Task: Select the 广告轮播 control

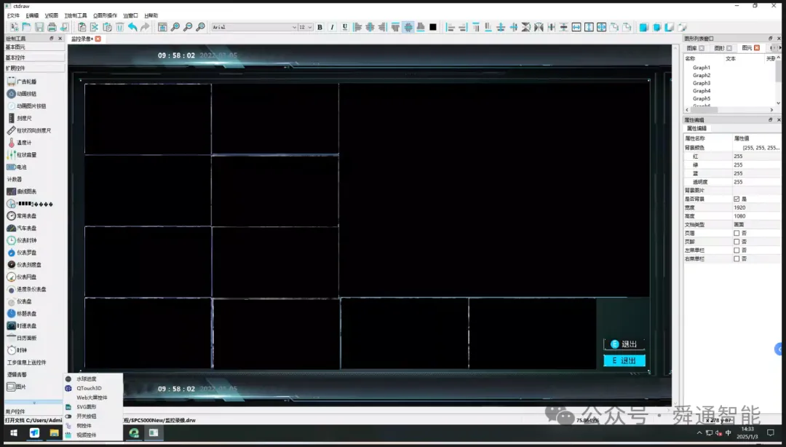Action: tap(22, 82)
